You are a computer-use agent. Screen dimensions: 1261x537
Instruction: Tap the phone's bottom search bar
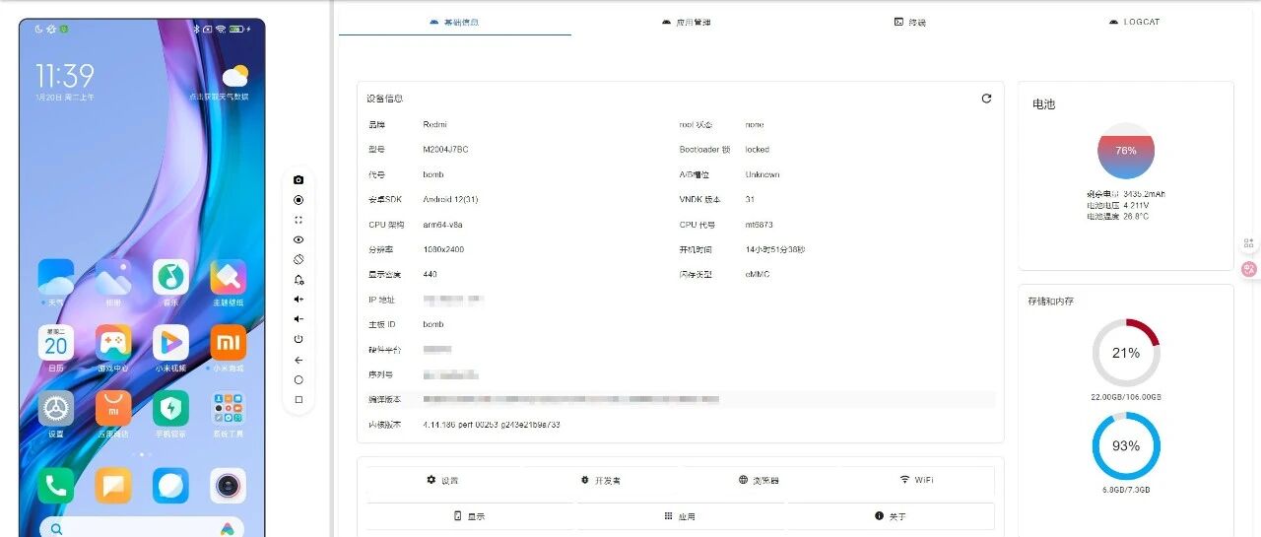[x=142, y=528]
